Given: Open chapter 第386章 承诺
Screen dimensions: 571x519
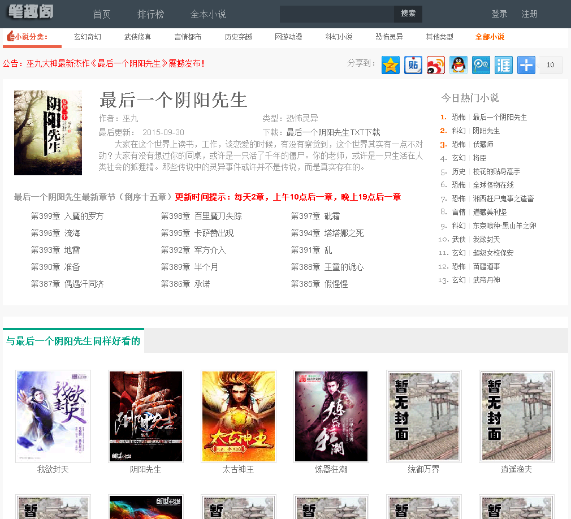Looking at the screenshot, I should pos(185,284).
